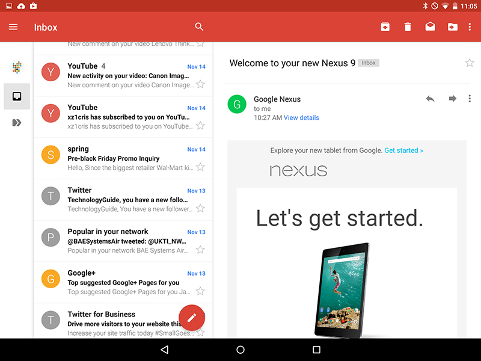
Task: Switch panes using the tablet icon in the rail
Action: click(16, 96)
